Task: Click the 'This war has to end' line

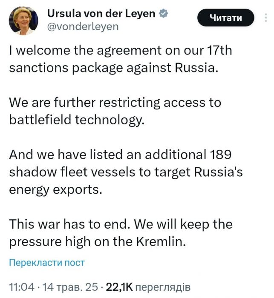Action: click(121, 224)
